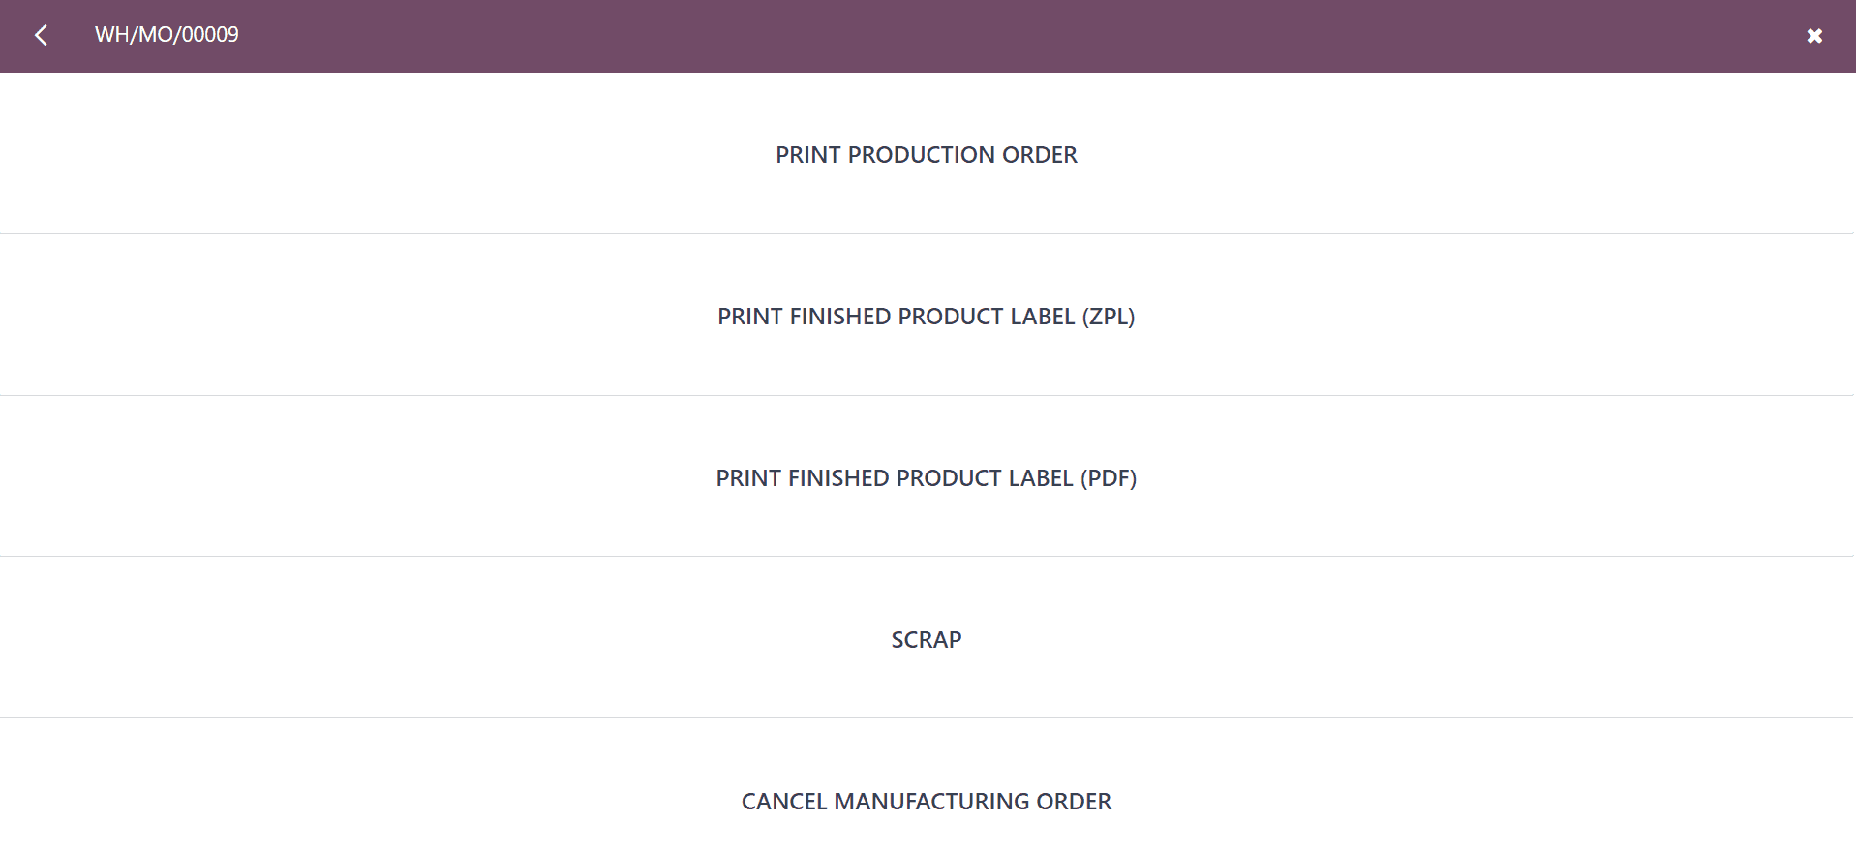Cancel the manufacturing order WH/MO/00009
Viewport: 1856px width, 854px height.
(927, 801)
